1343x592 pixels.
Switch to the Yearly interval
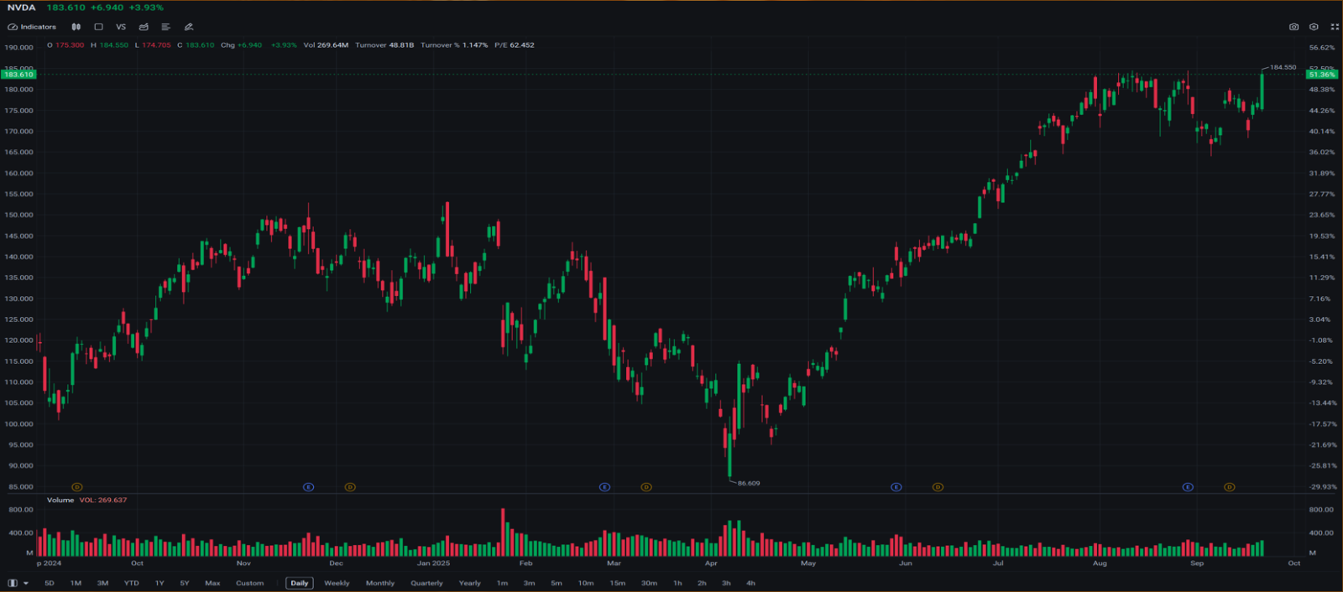(470, 583)
